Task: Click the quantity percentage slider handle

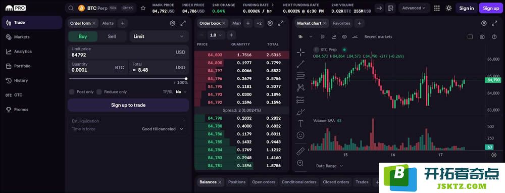Action: tap(186, 79)
